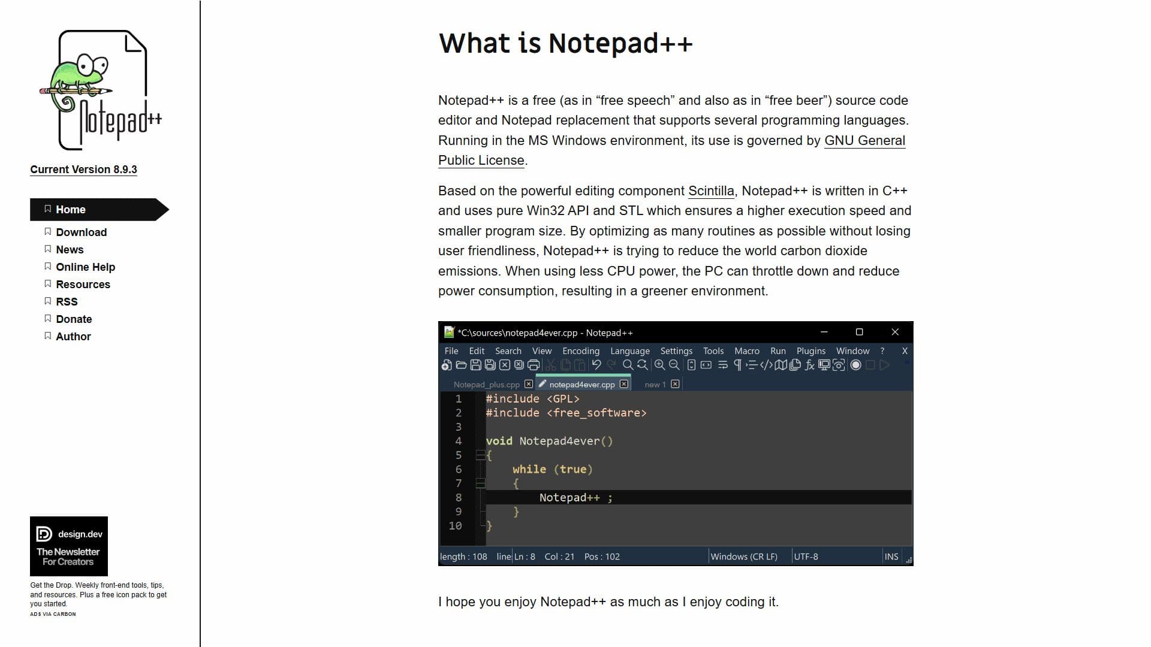Click the Cut scissors toolbar icon
Viewport: 1151px width, 647px height.
coord(551,365)
